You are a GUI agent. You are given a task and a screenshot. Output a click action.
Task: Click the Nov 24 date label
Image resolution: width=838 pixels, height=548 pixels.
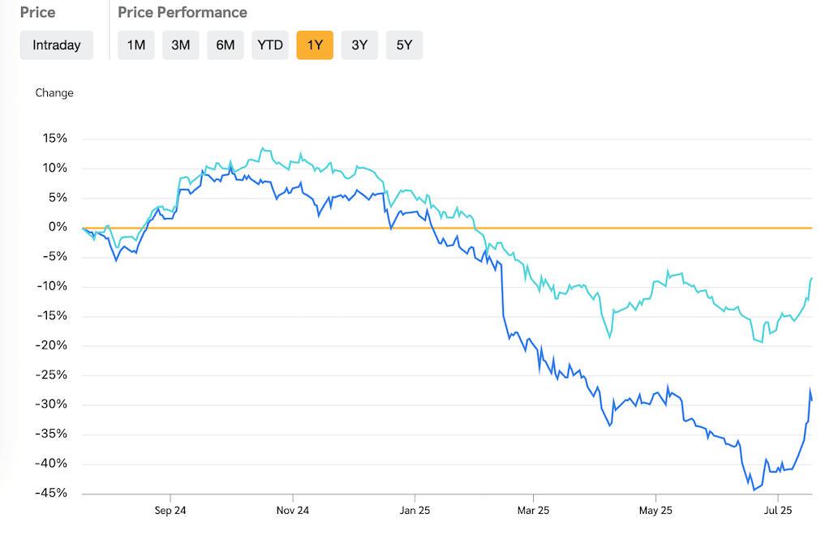292,511
